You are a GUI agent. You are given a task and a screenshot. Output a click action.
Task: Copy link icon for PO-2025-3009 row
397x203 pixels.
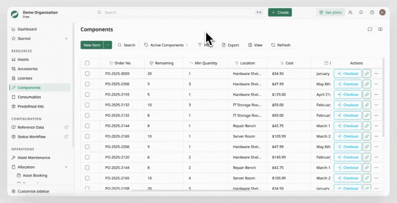pos(367,73)
